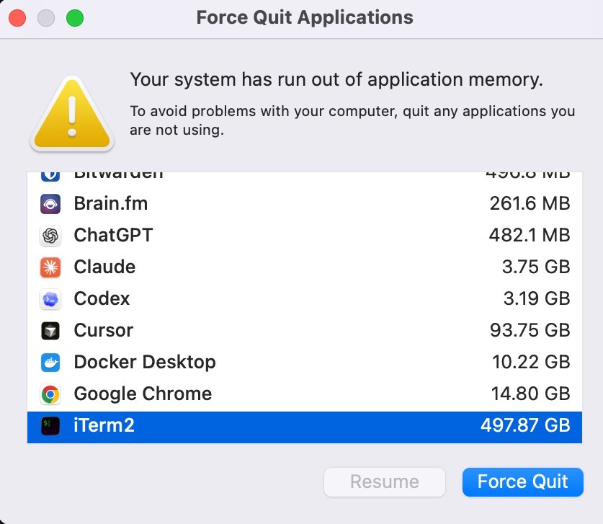
Task: Select Cursor in the application list
Action: (104, 331)
